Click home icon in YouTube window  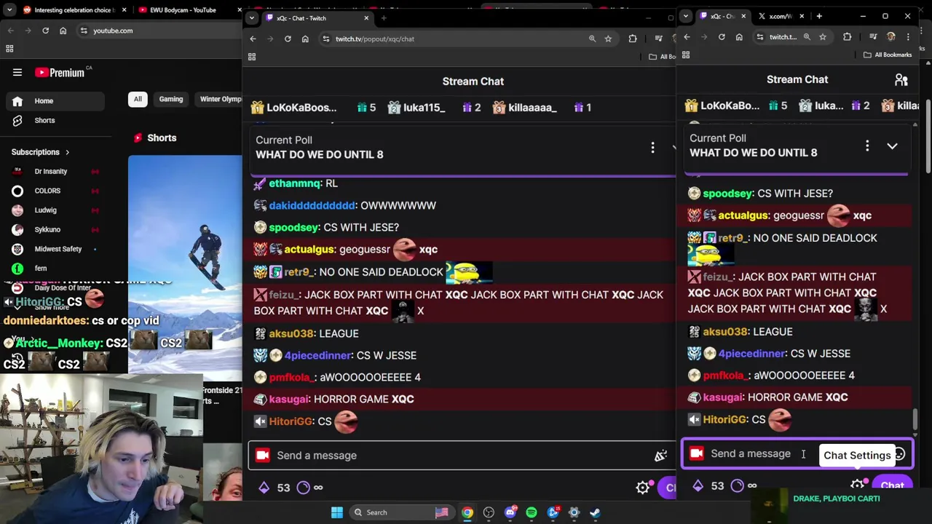coord(63,31)
